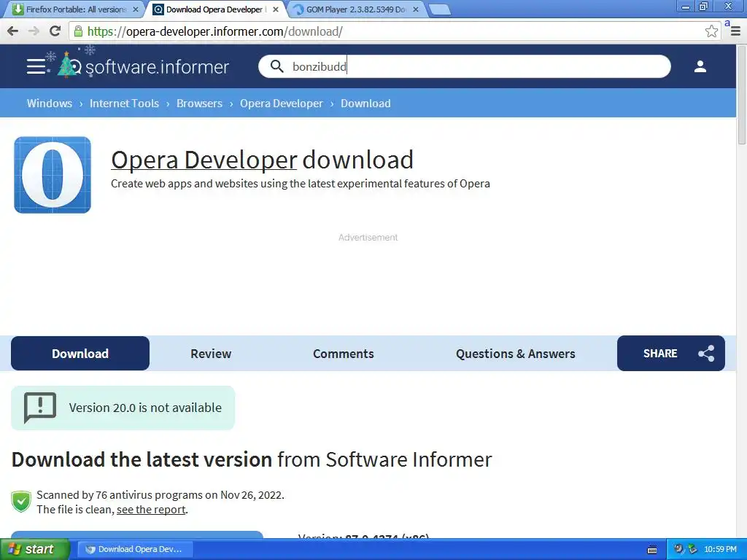747x560 pixels.
Task: Select the Download section tab
Action: [x=80, y=354]
